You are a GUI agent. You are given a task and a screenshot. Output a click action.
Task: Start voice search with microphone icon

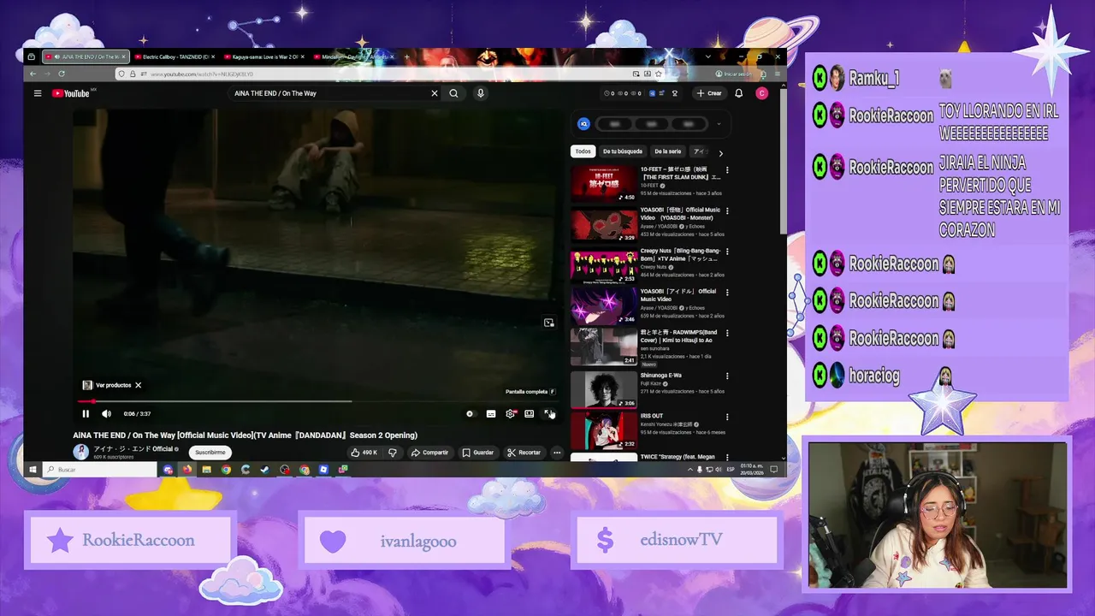pos(481,93)
